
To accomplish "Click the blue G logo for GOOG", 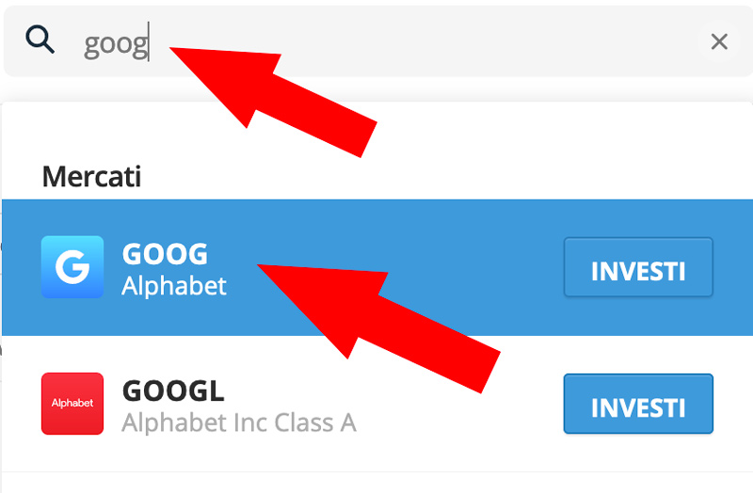I will 72,267.
